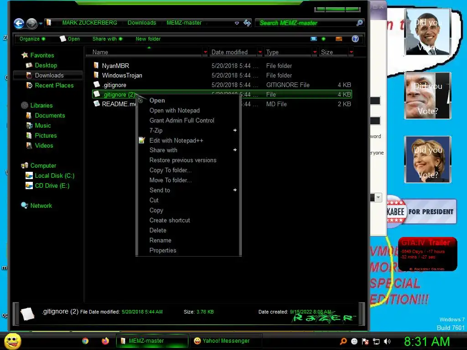This screenshot has height=350, width=467.
Task: Switch to Yahoo! Messenger taskbar button
Action: click(226, 341)
